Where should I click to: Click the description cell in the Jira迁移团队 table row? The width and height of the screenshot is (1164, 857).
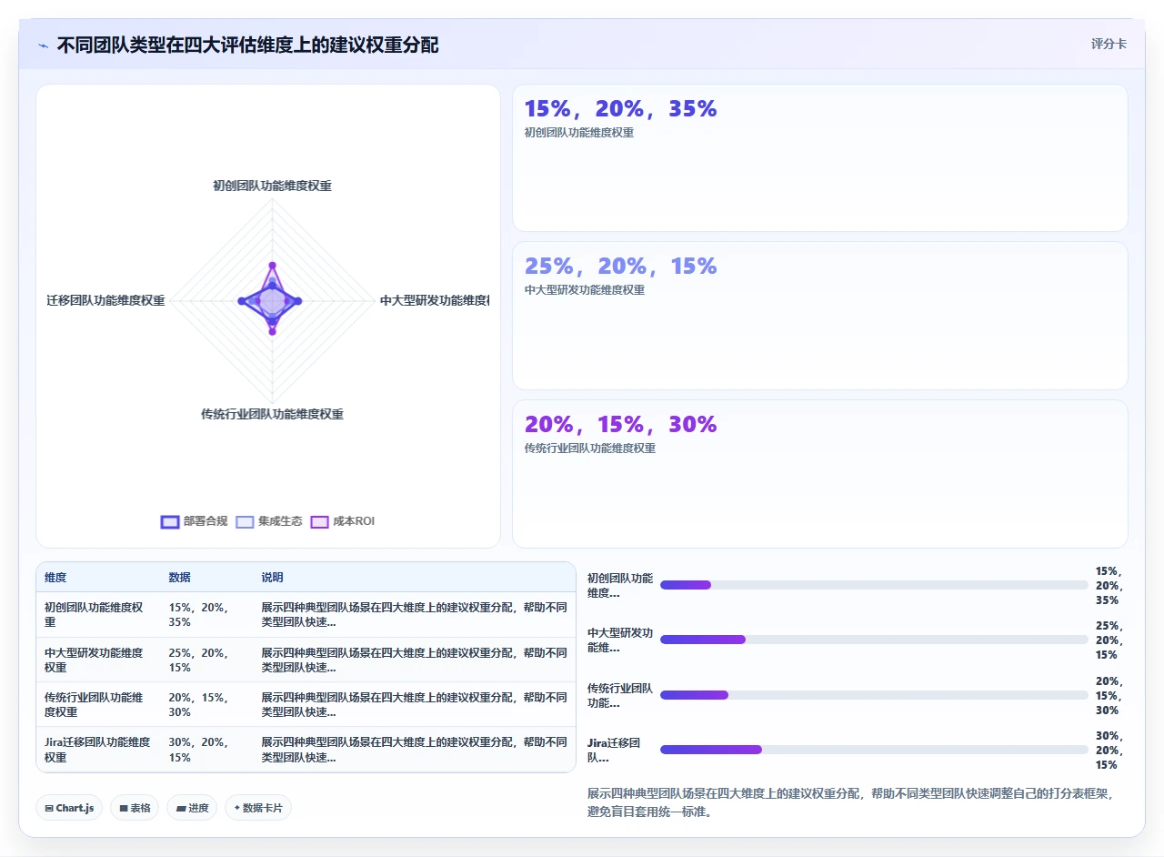click(x=414, y=749)
